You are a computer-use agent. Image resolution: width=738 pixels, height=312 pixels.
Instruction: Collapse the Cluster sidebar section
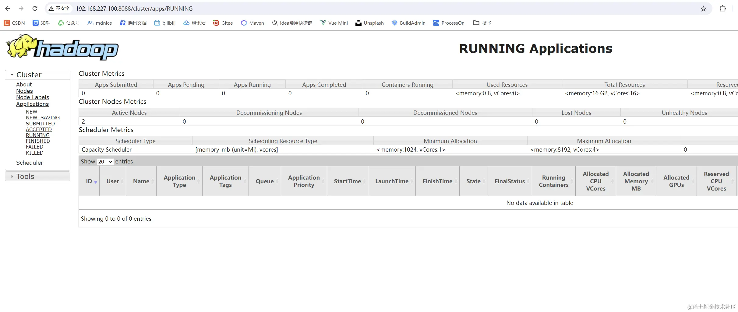(x=38, y=75)
